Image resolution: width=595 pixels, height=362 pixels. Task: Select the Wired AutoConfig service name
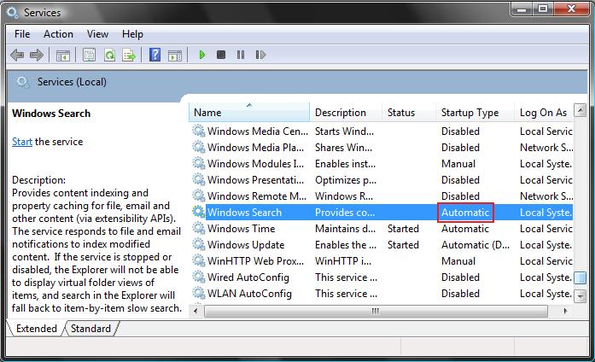248,277
